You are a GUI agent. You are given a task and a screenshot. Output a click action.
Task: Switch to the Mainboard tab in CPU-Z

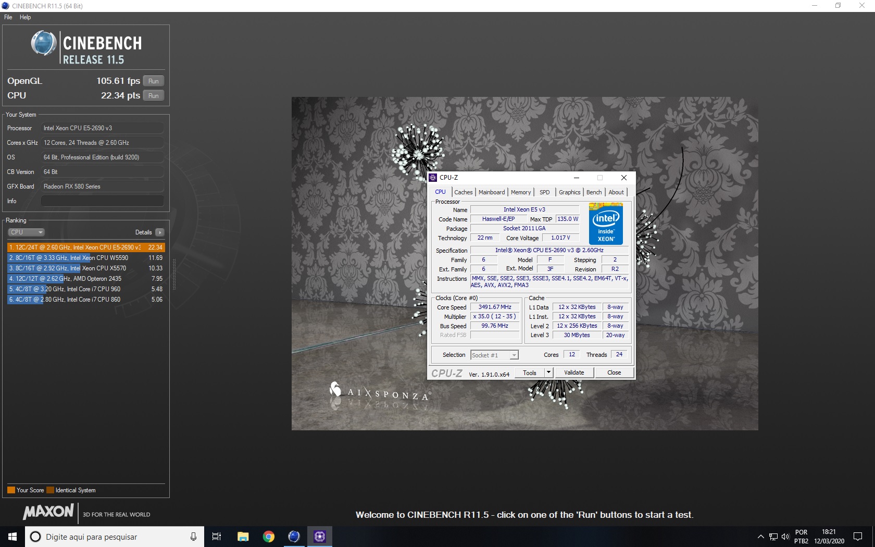(x=492, y=192)
